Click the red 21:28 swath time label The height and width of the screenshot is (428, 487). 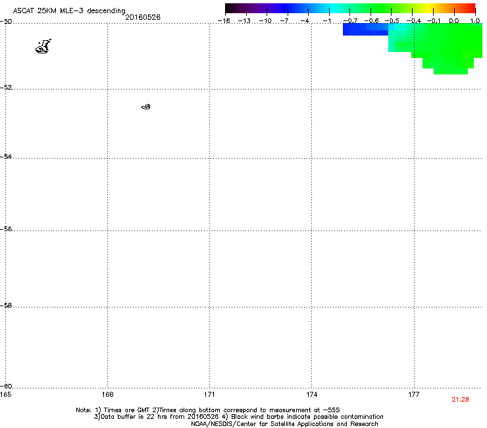[x=460, y=400]
